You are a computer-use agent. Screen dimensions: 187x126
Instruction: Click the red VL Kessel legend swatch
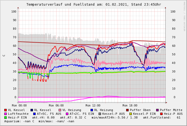[6, 110]
